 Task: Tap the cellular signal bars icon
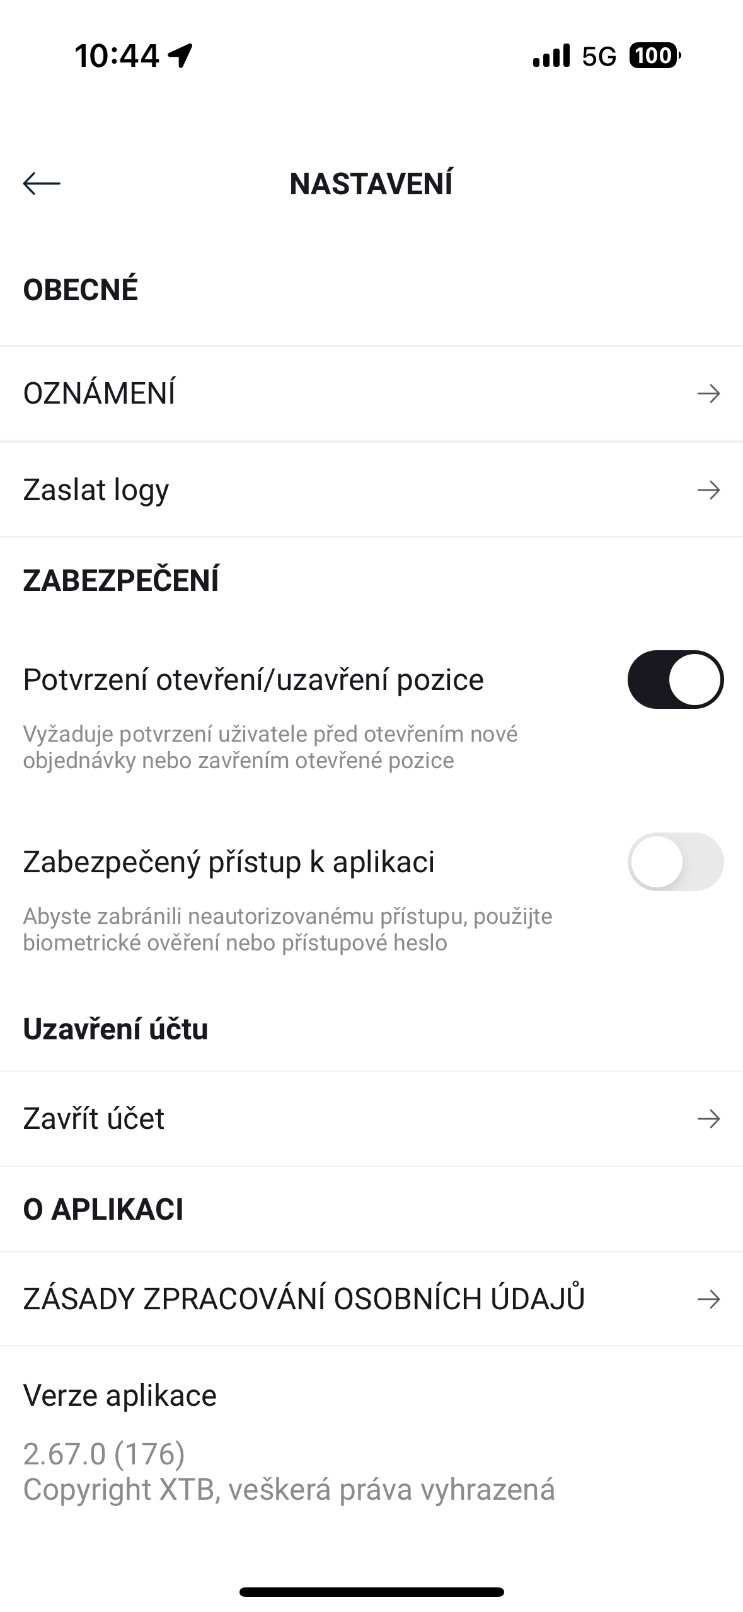(x=551, y=55)
